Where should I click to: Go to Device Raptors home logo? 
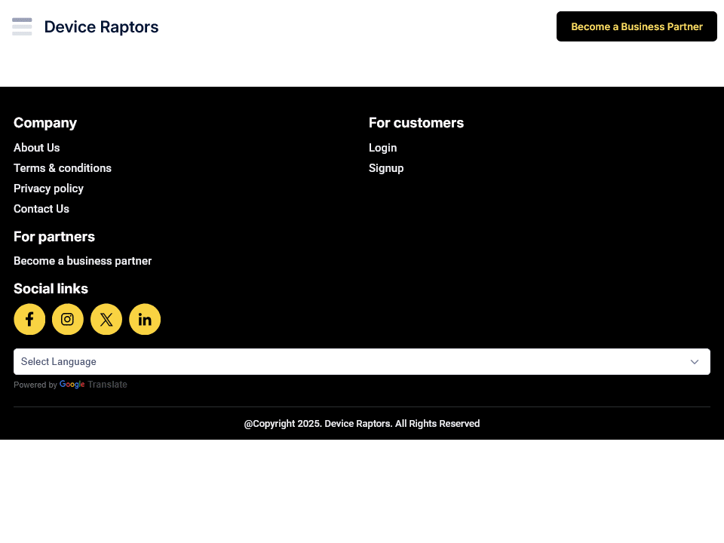point(101,27)
